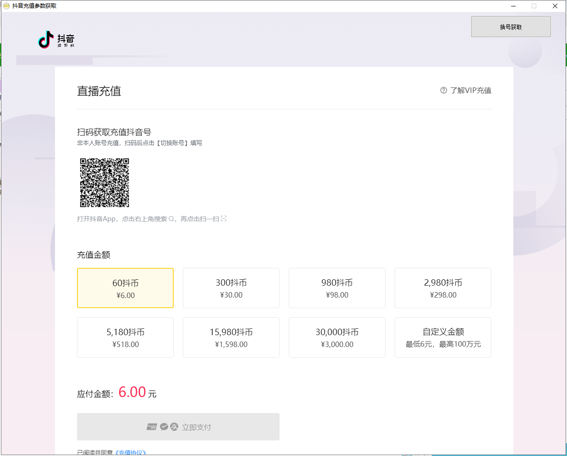Click the QR code image

[x=105, y=183]
